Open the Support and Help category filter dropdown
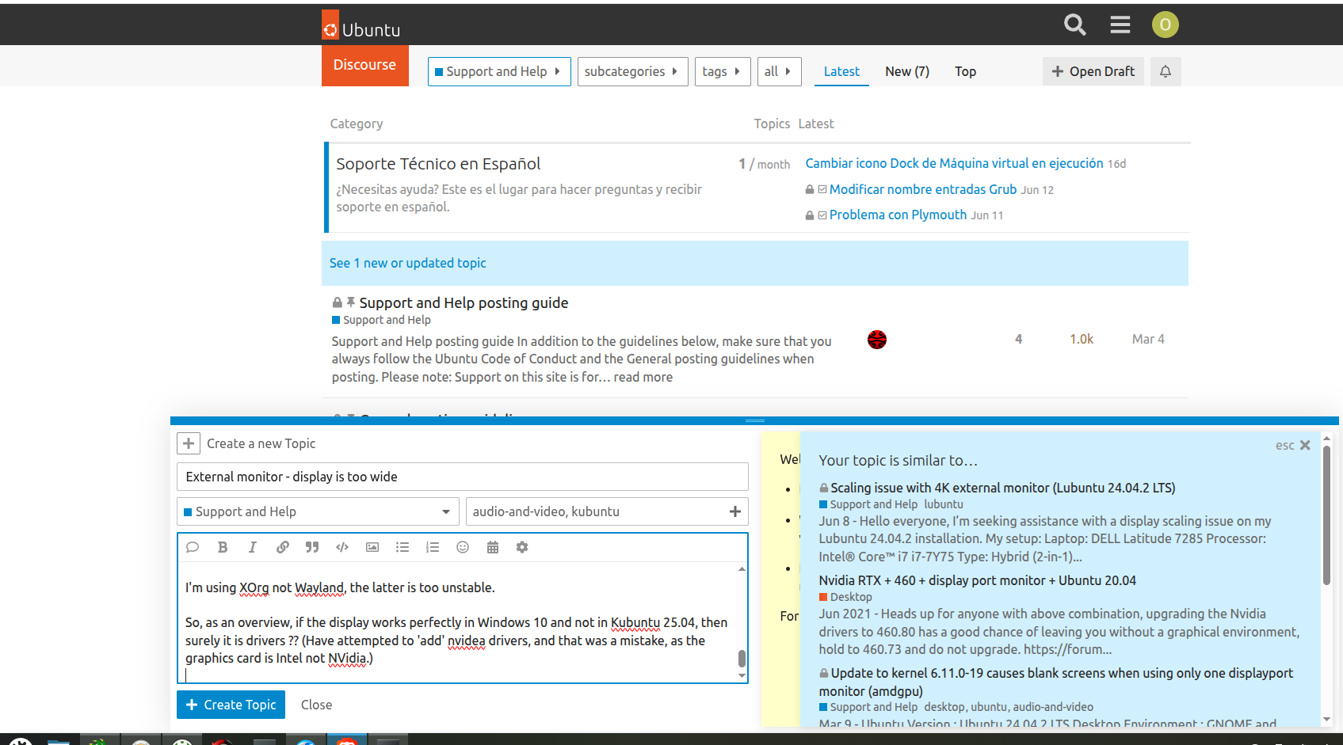The height and width of the screenshot is (745, 1343). click(x=499, y=71)
